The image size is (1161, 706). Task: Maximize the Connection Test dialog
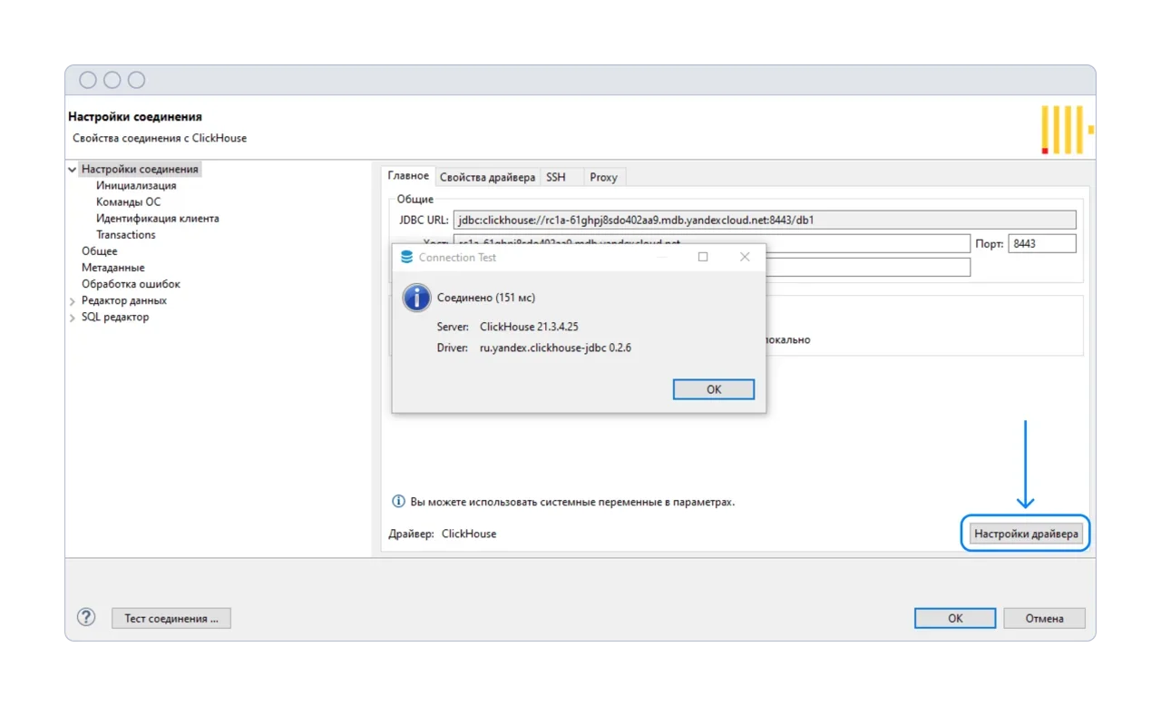[x=702, y=257]
